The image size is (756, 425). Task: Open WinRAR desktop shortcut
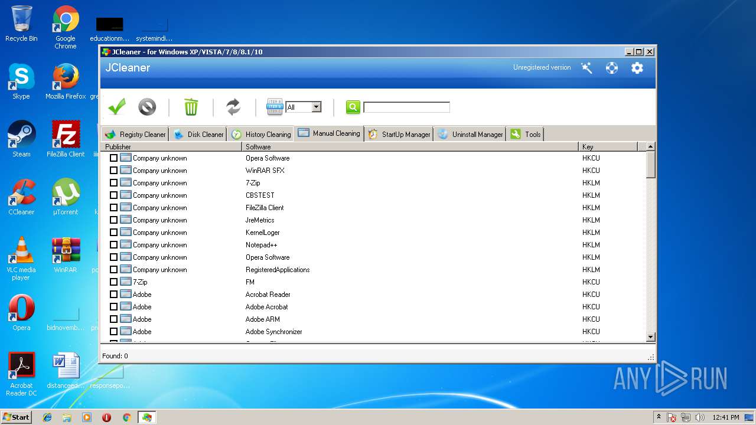[x=66, y=256]
